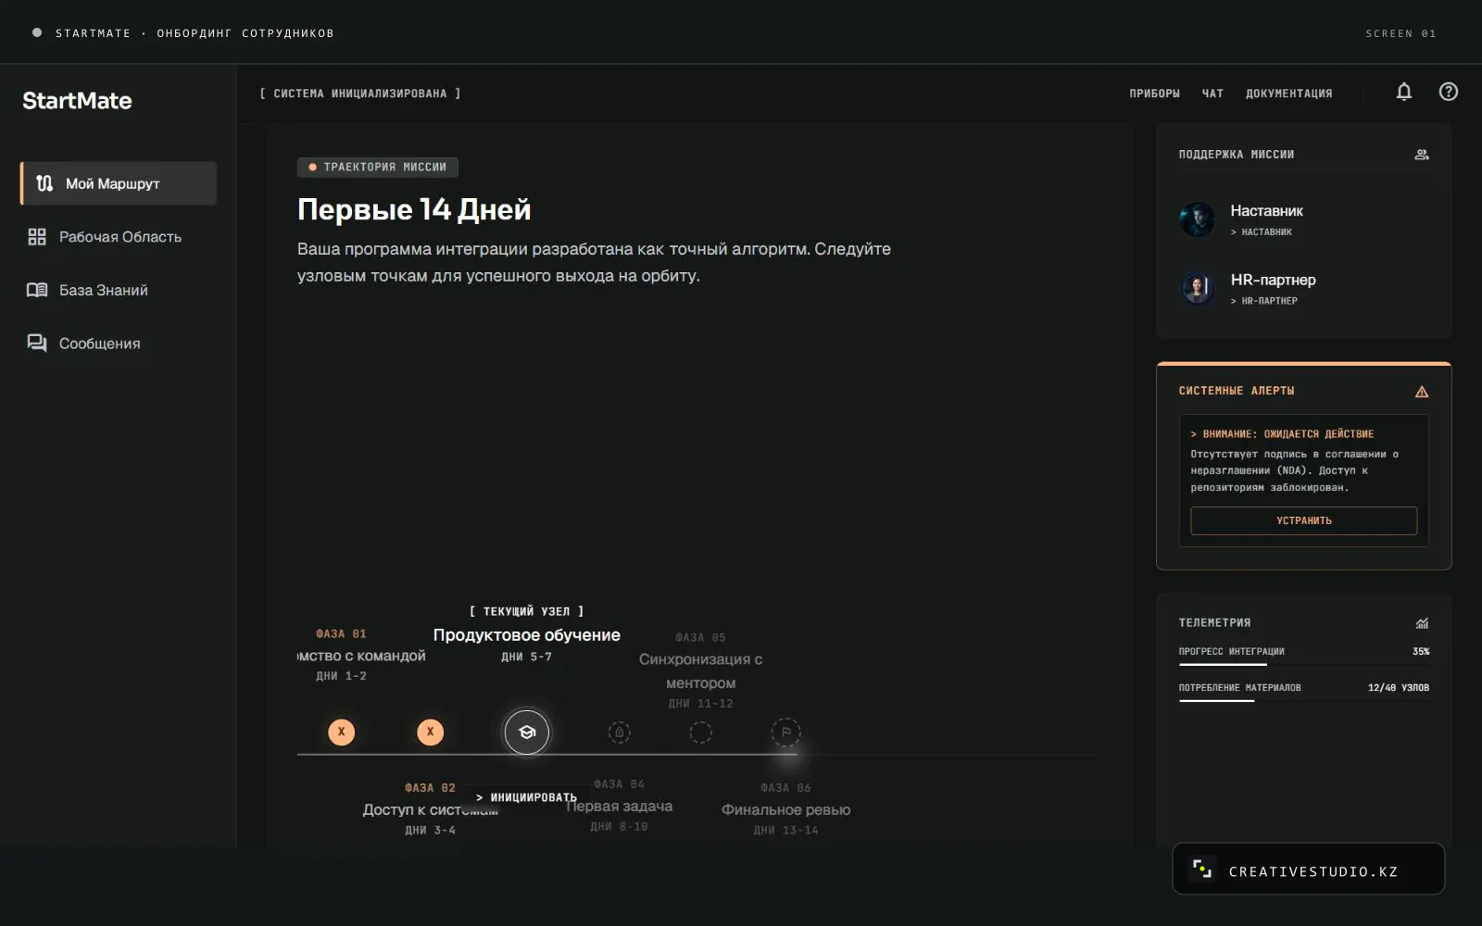Open the help question mark icon
Viewport: 1482px width, 926px height.
click(1449, 92)
